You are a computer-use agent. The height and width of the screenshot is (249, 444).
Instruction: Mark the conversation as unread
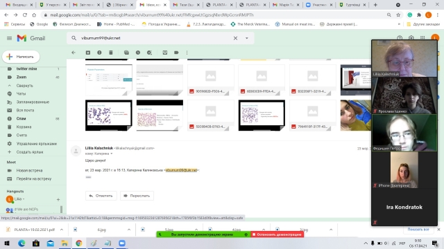pyautogui.click(x=126, y=53)
